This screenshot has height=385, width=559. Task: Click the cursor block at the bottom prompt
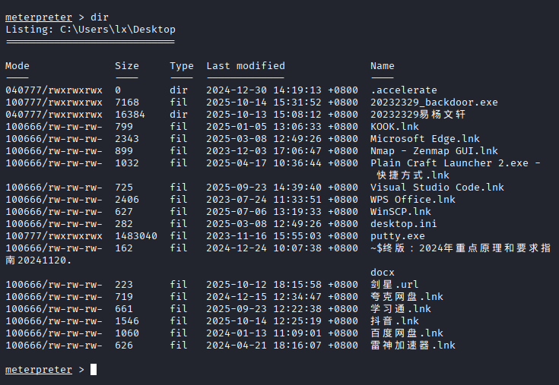94,370
